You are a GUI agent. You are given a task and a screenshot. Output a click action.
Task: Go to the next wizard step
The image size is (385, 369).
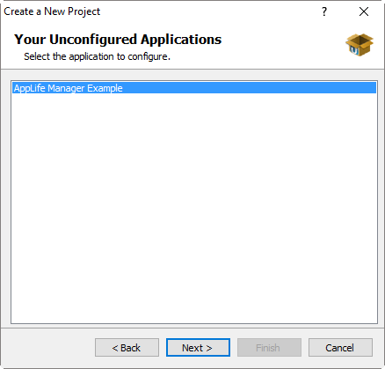198,348
